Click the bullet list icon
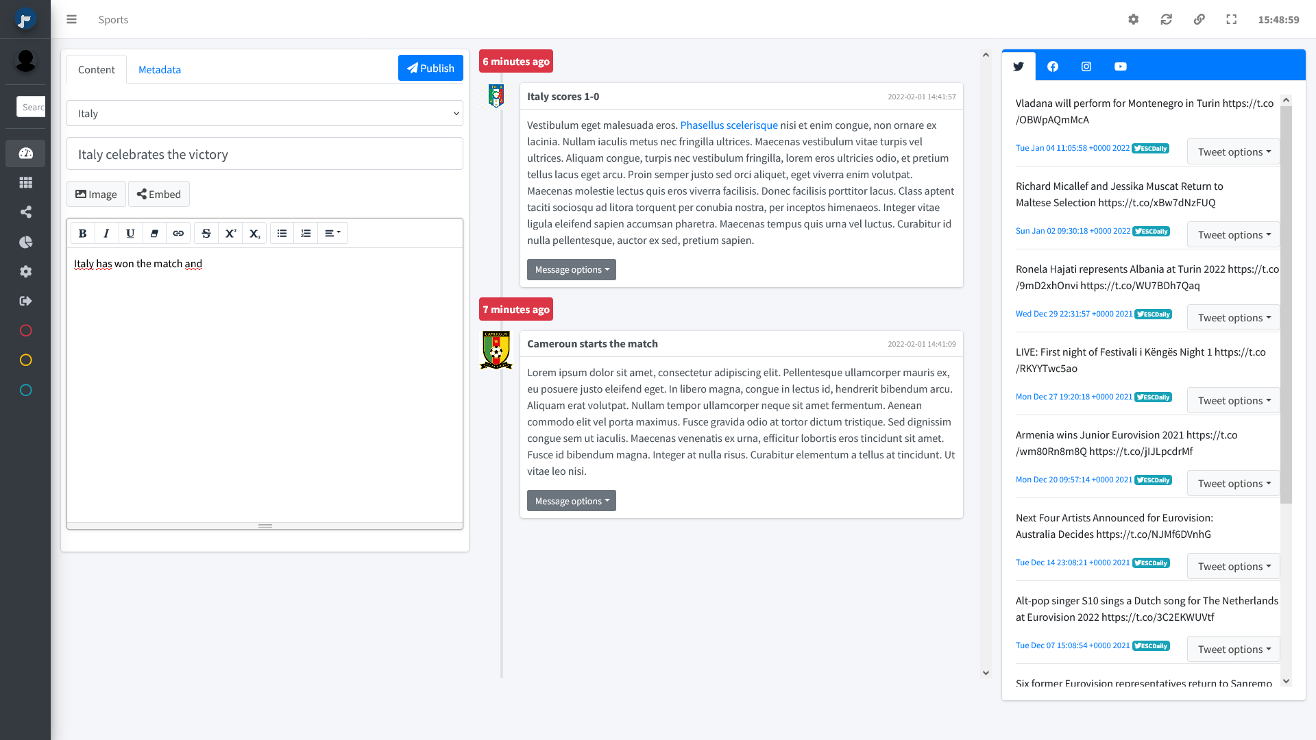The height and width of the screenshot is (740, 1316). (x=282, y=233)
